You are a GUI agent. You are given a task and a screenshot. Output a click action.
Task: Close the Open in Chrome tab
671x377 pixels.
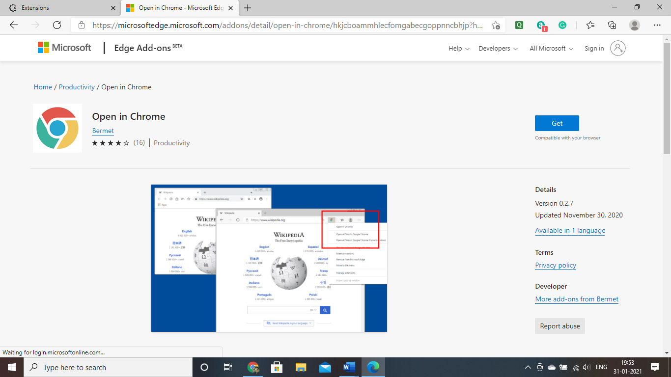(230, 8)
